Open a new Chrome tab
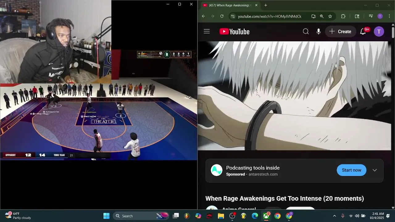395x222 pixels. pyautogui.click(x=266, y=5)
